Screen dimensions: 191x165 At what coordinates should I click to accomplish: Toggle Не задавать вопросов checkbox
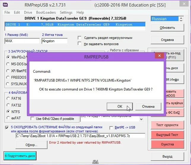click(79, 44)
